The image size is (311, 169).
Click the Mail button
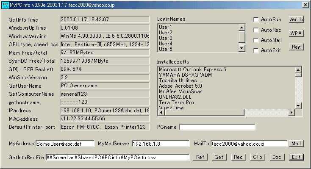click(x=296, y=144)
